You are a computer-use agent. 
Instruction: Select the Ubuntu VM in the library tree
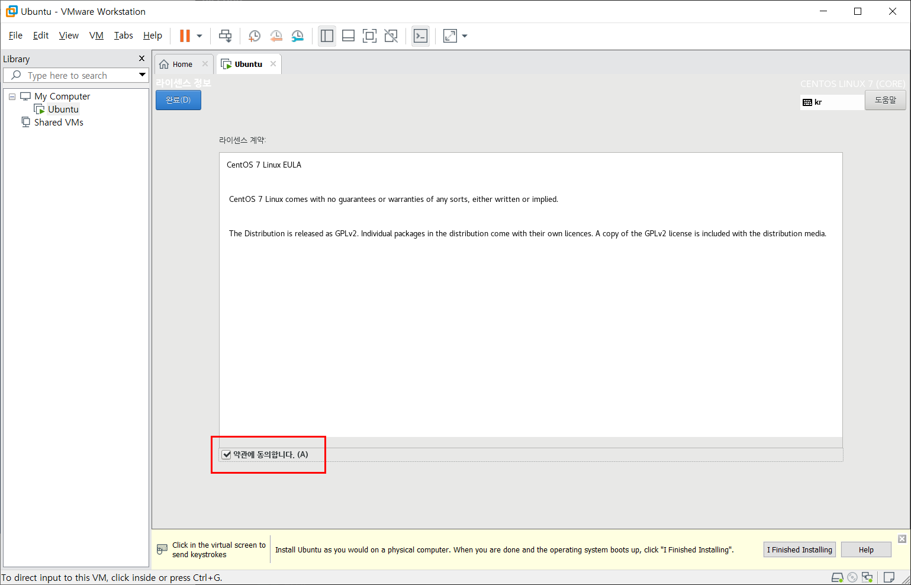tap(63, 109)
